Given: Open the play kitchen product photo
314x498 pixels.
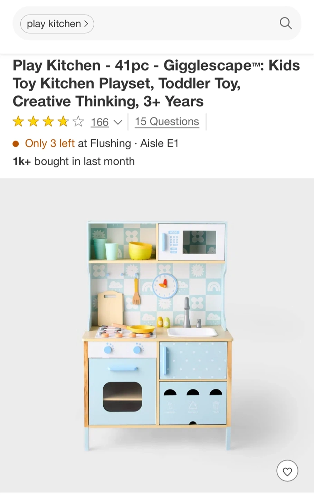Looking at the screenshot, I should [x=157, y=335].
